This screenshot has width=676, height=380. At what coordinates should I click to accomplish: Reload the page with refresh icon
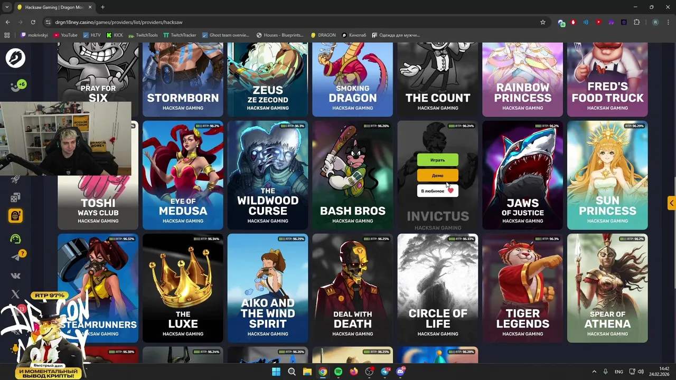pyautogui.click(x=33, y=22)
